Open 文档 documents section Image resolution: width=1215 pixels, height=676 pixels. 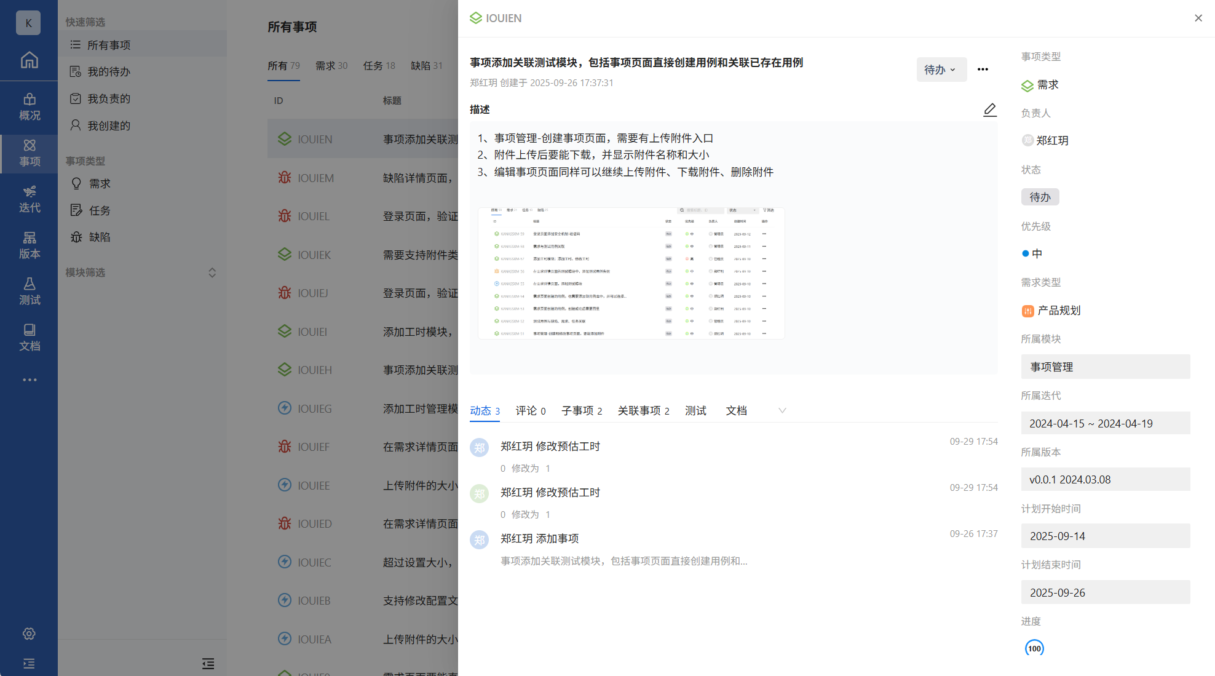[x=29, y=338]
